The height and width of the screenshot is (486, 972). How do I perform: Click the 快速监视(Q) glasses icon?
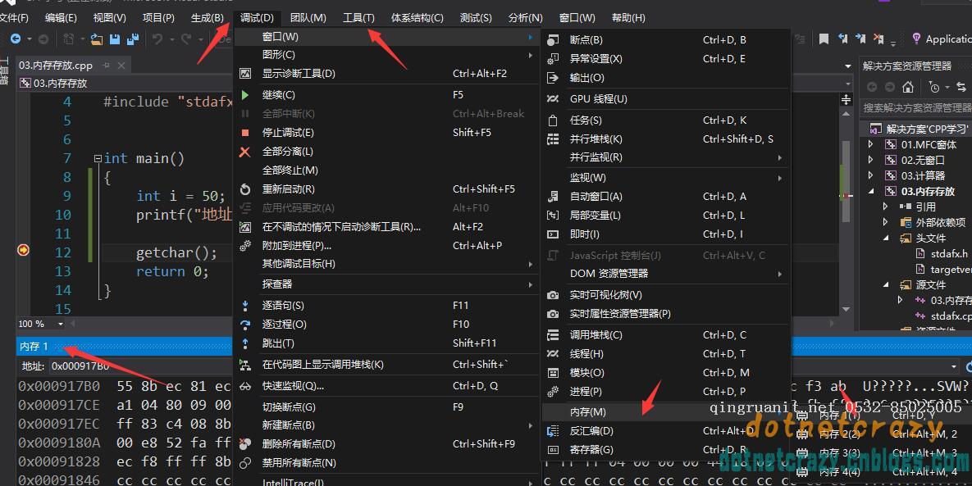245,386
